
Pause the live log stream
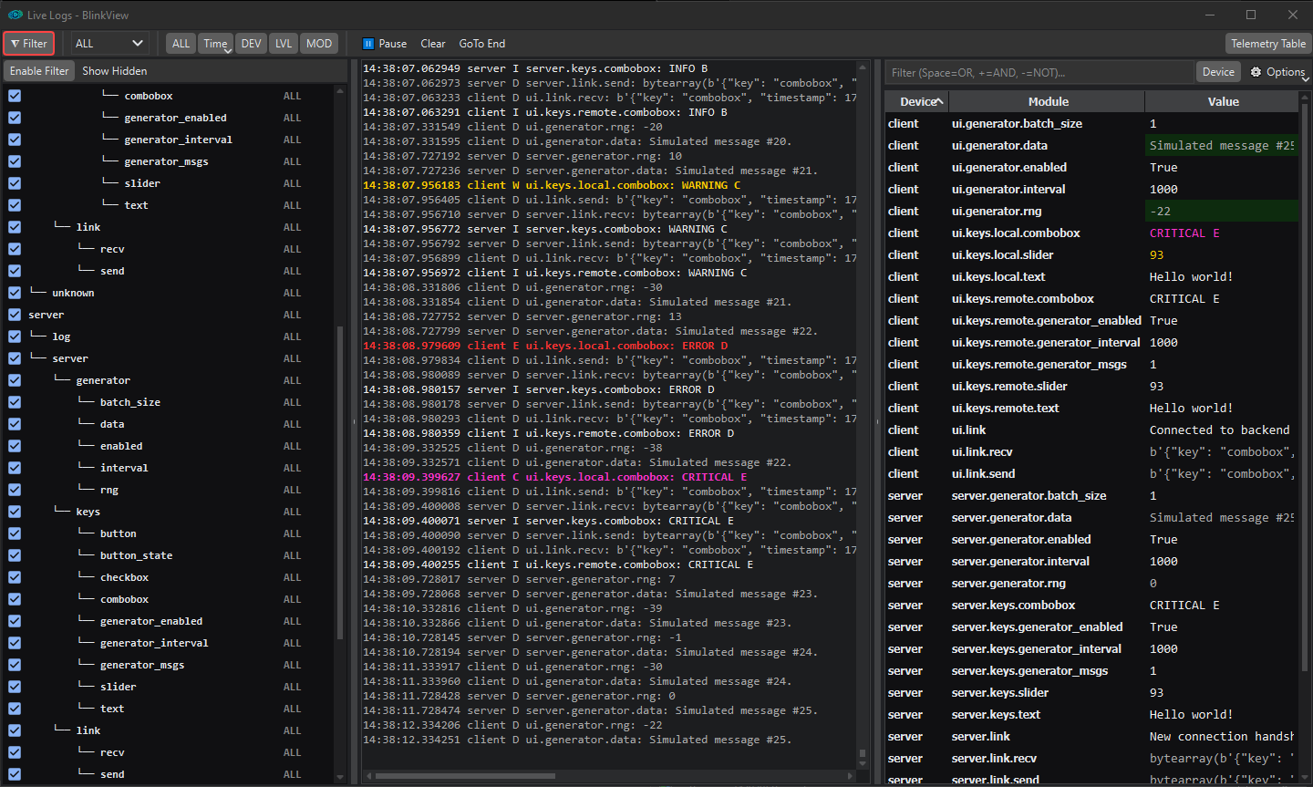pos(385,43)
